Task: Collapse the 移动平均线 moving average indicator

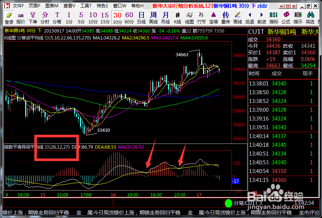Action: [x=46, y=38]
